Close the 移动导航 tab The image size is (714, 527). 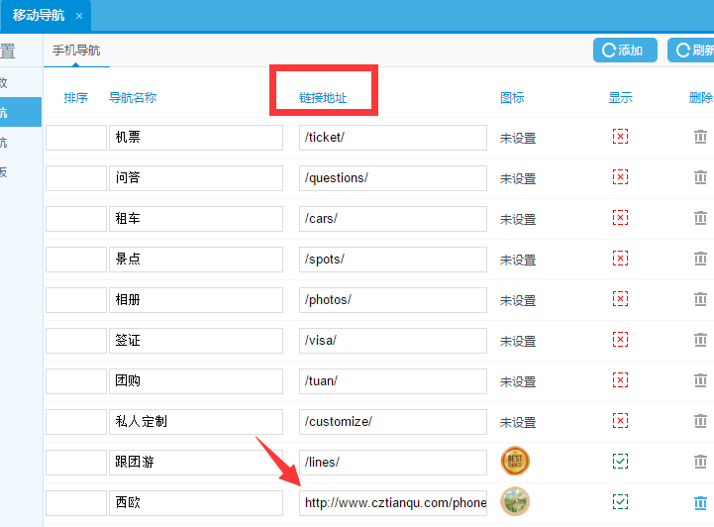coord(79,16)
